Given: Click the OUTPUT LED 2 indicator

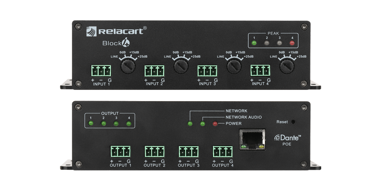Looking at the screenshot, I should [104, 123].
